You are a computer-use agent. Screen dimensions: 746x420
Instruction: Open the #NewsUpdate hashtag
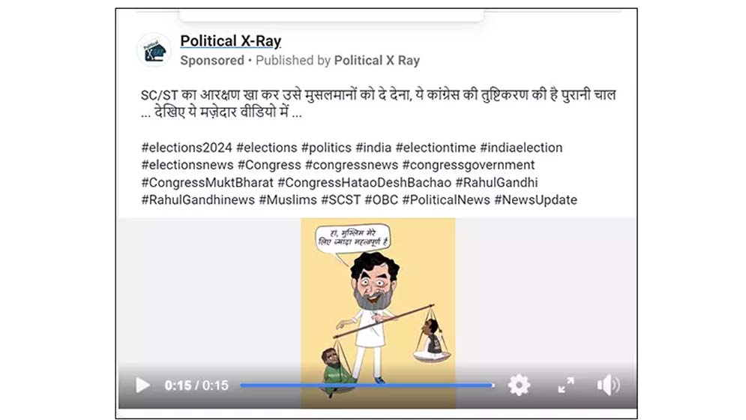click(536, 200)
